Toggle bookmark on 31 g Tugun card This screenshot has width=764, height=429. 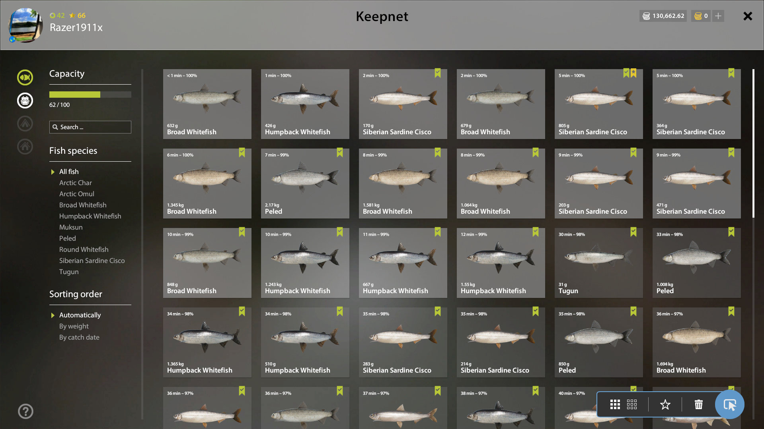633,232
